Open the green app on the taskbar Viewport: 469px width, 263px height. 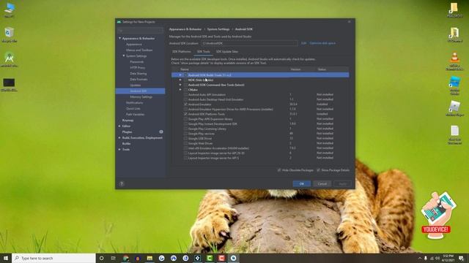point(210,258)
